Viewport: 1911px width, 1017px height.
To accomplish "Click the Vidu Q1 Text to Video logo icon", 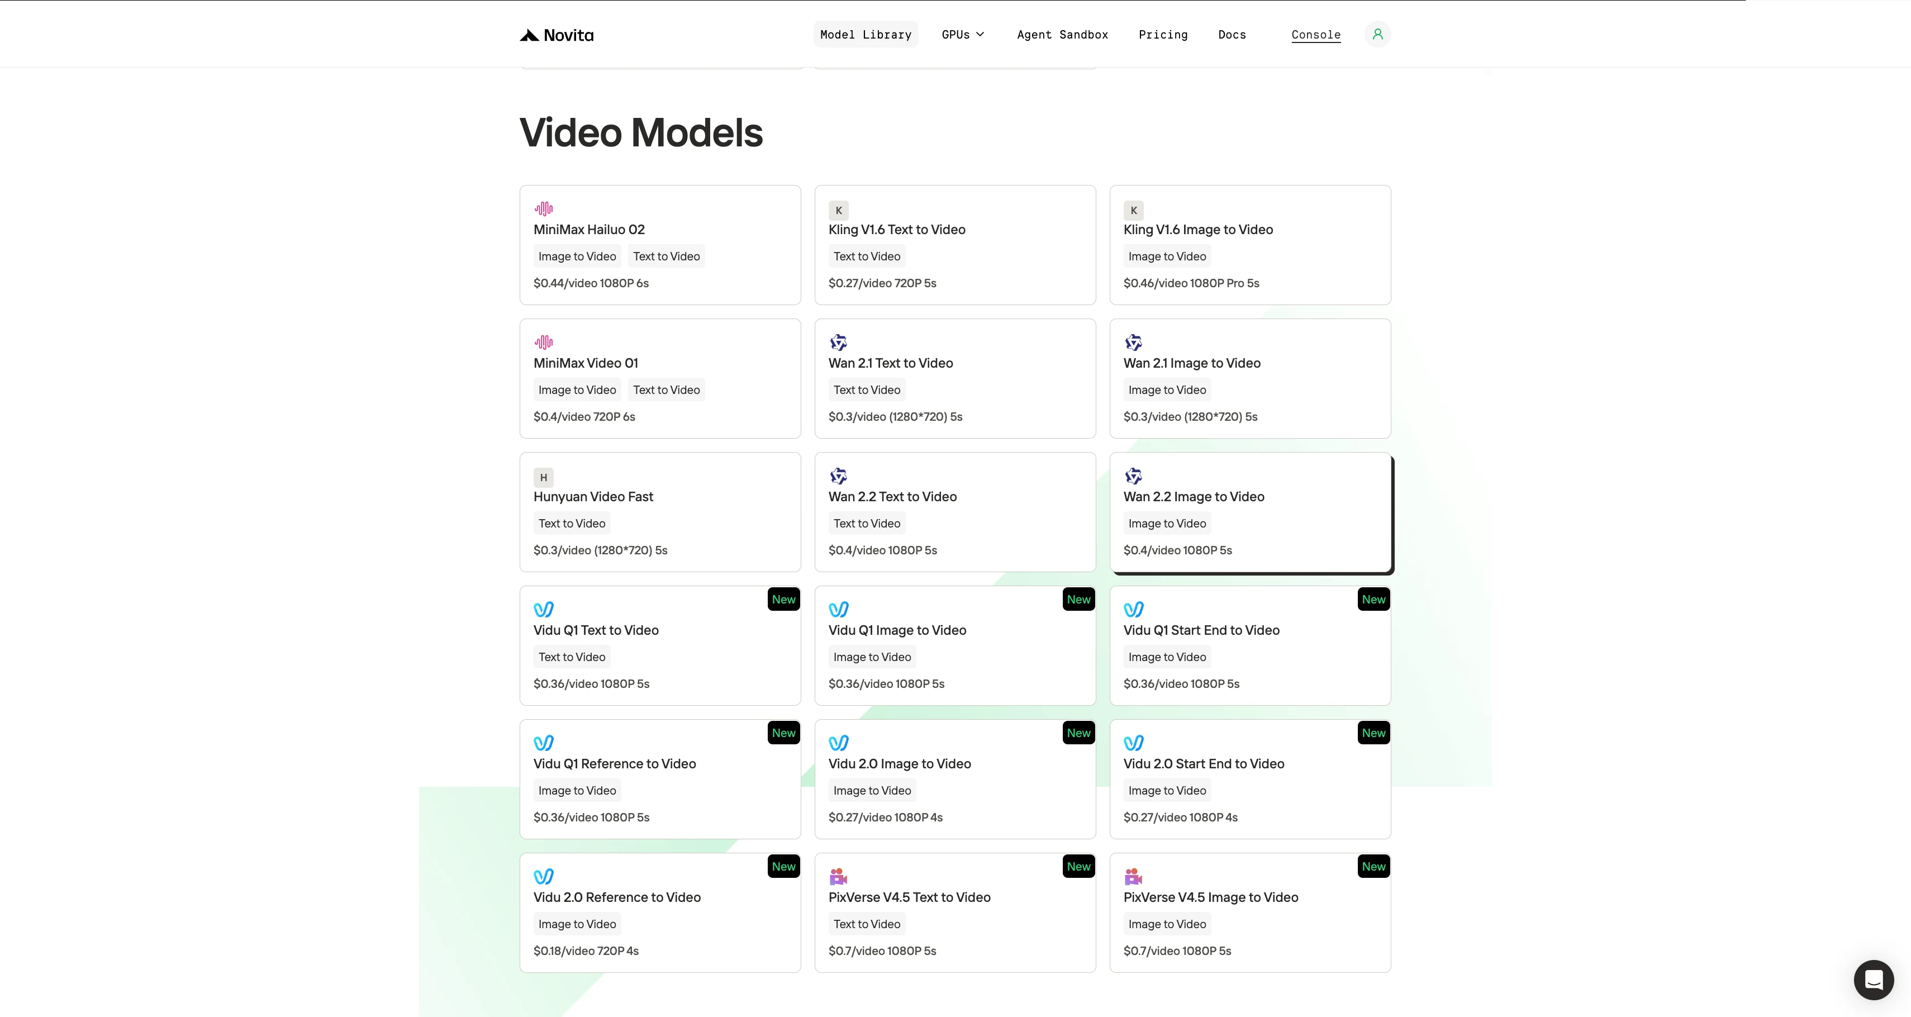I will click(x=544, y=610).
